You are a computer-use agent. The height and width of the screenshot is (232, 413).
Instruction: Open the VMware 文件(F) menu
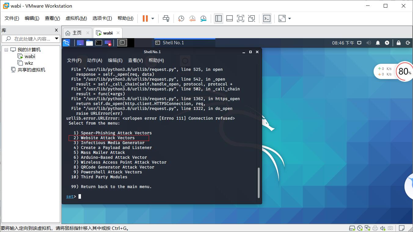12,18
